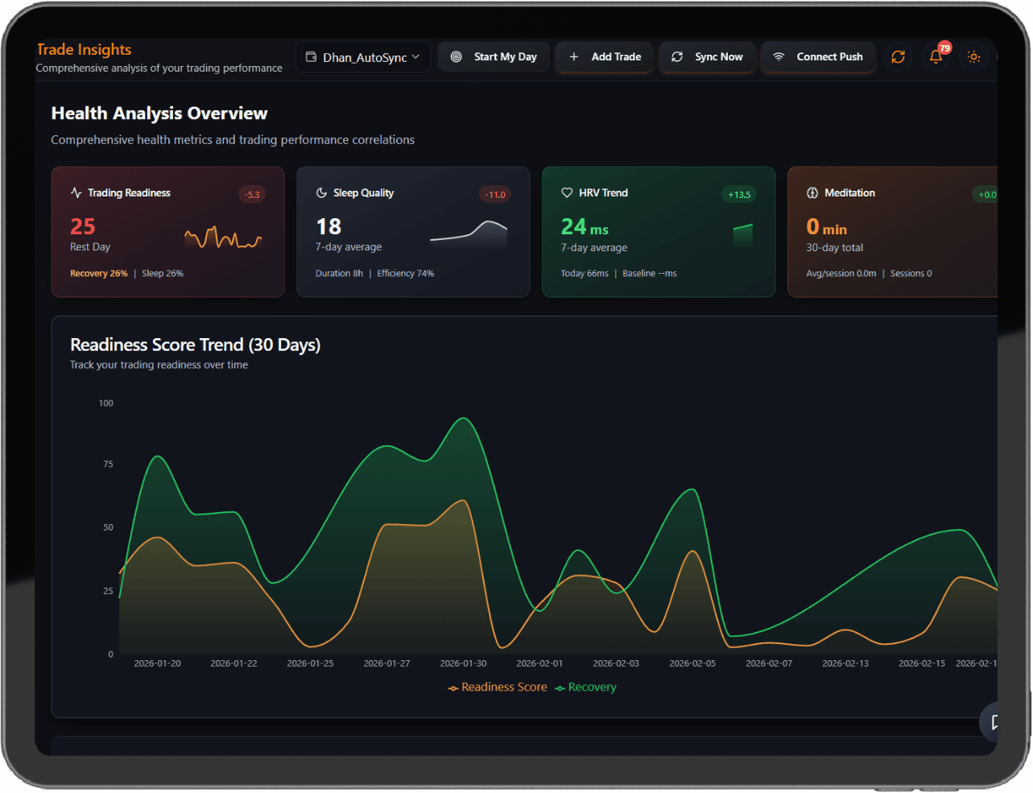The width and height of the screenshot is (1033, 793).
Task: Click the Add Trade button
Action: click(605, 57)
